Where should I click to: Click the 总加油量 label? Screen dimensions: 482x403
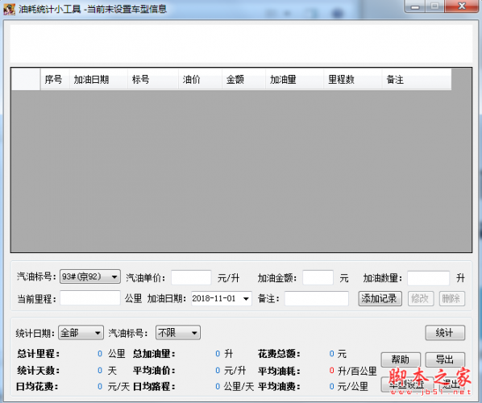[154, 354]
